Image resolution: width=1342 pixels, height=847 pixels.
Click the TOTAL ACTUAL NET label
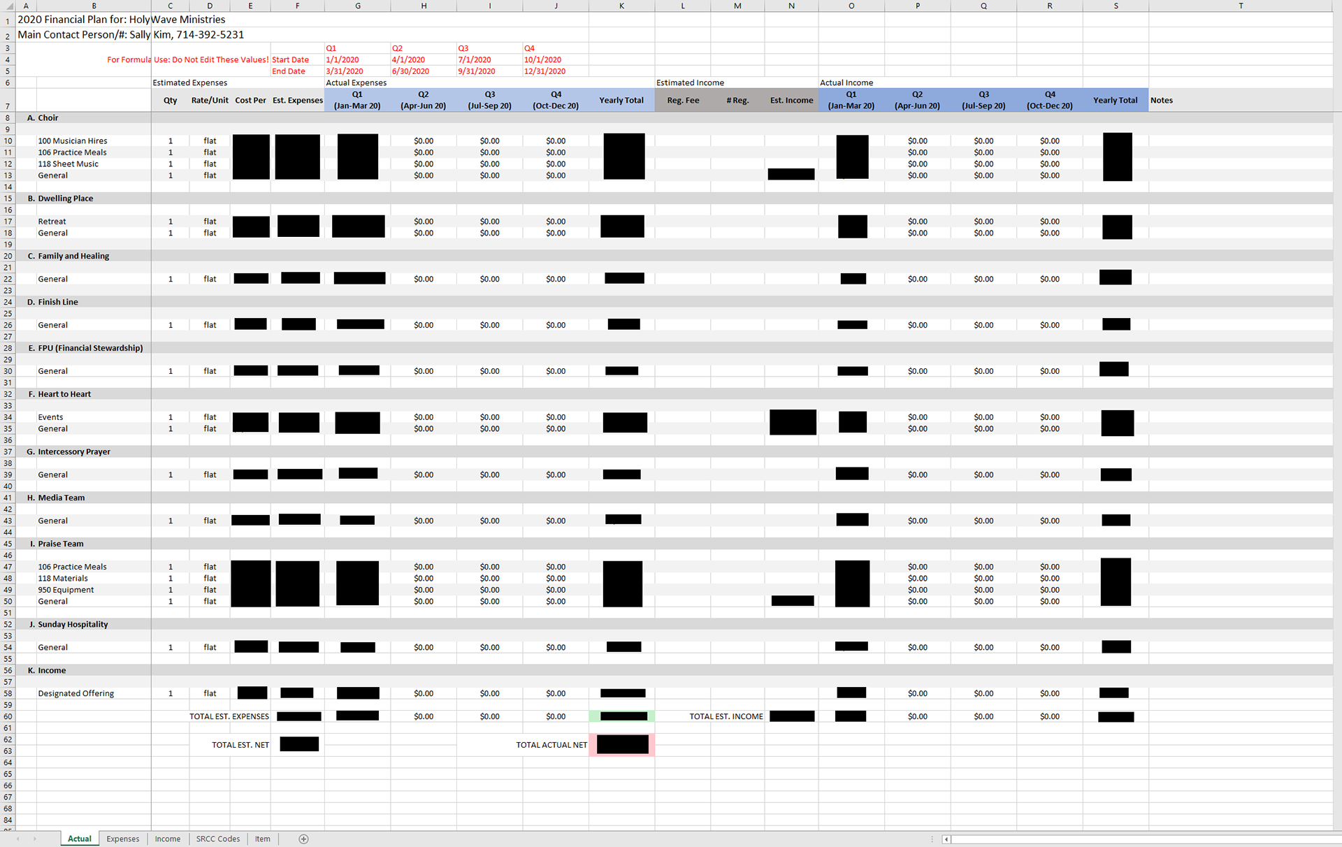tap(551, 745)
